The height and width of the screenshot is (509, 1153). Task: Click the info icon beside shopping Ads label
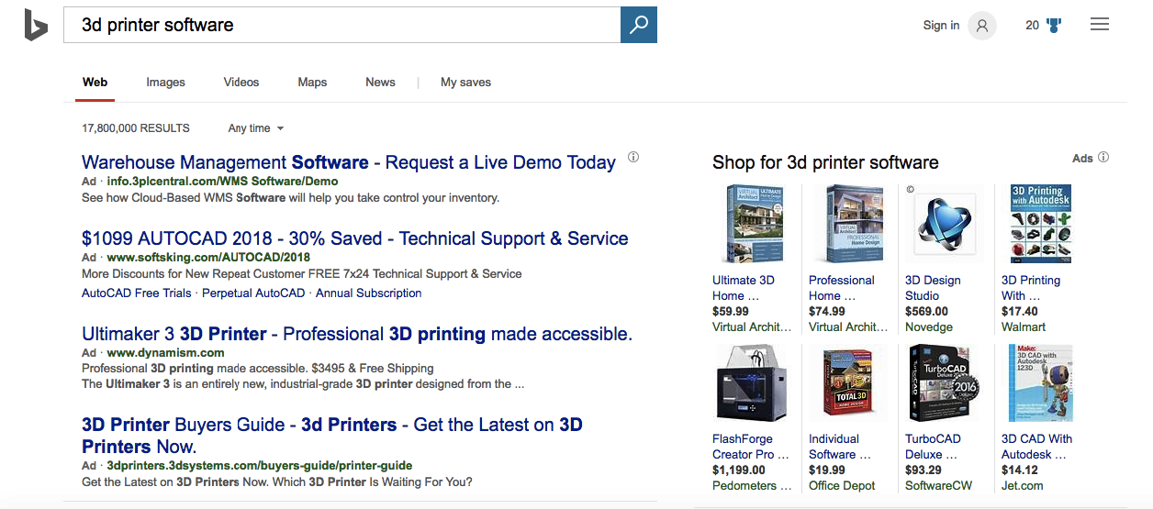coord(1103,157)
